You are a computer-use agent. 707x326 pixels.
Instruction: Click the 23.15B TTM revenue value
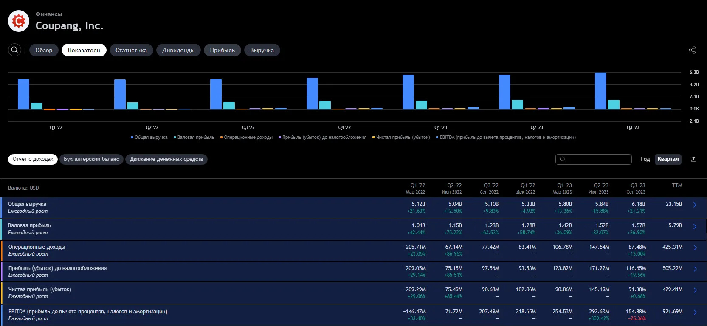pyautogui.click(x=674, y=204)
